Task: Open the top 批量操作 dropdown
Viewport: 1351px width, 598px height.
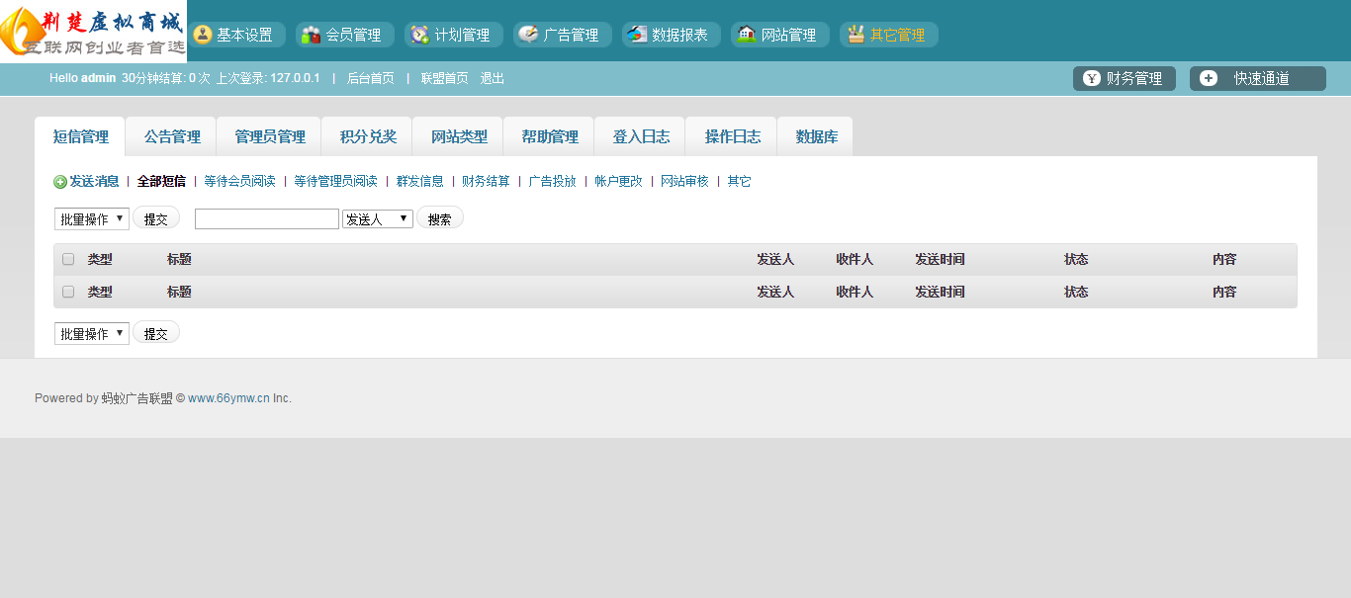Action: (92, 218)
